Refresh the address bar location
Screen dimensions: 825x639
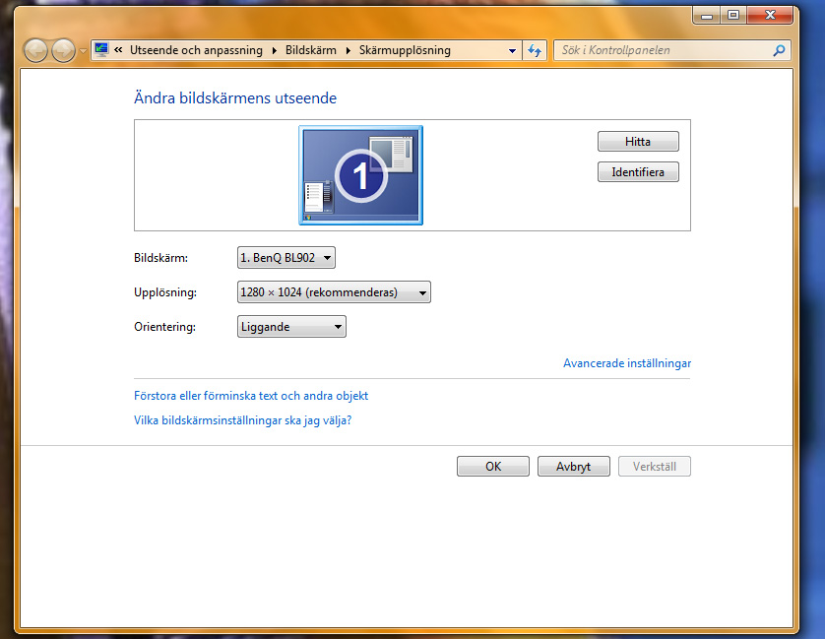pos(535,50)
